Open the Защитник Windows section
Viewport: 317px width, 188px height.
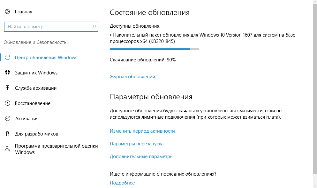point(35,73)
